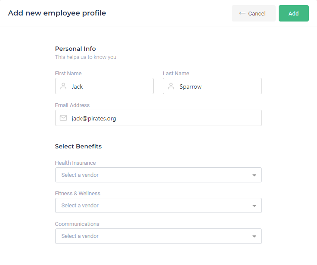Screen dimensions: 317x265
Task: Click the caret arrow of Fitness & Wellness dropdown
Action: click(x=254, y=206)
